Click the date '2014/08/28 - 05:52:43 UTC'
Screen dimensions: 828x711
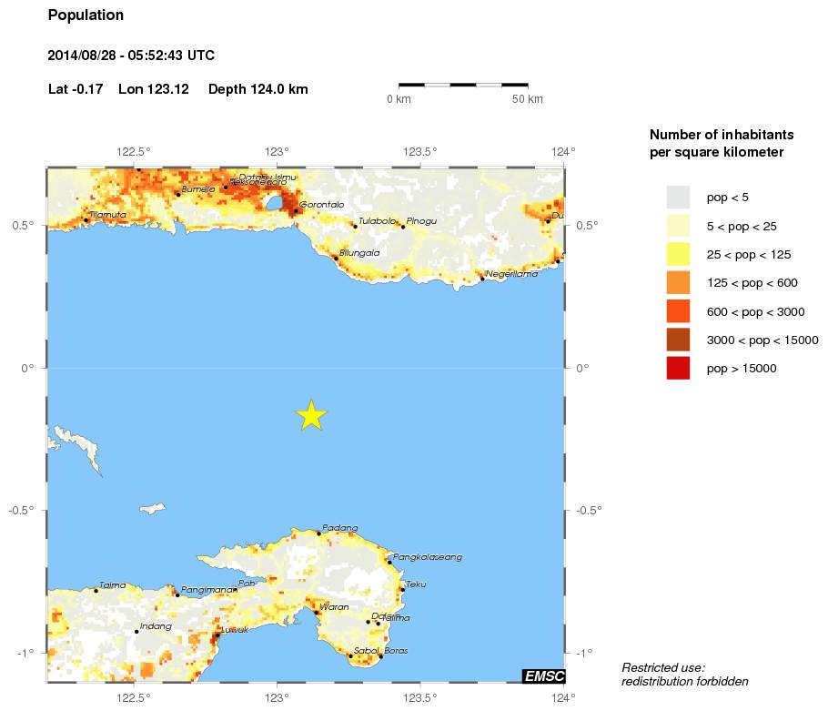click(131, 56)
